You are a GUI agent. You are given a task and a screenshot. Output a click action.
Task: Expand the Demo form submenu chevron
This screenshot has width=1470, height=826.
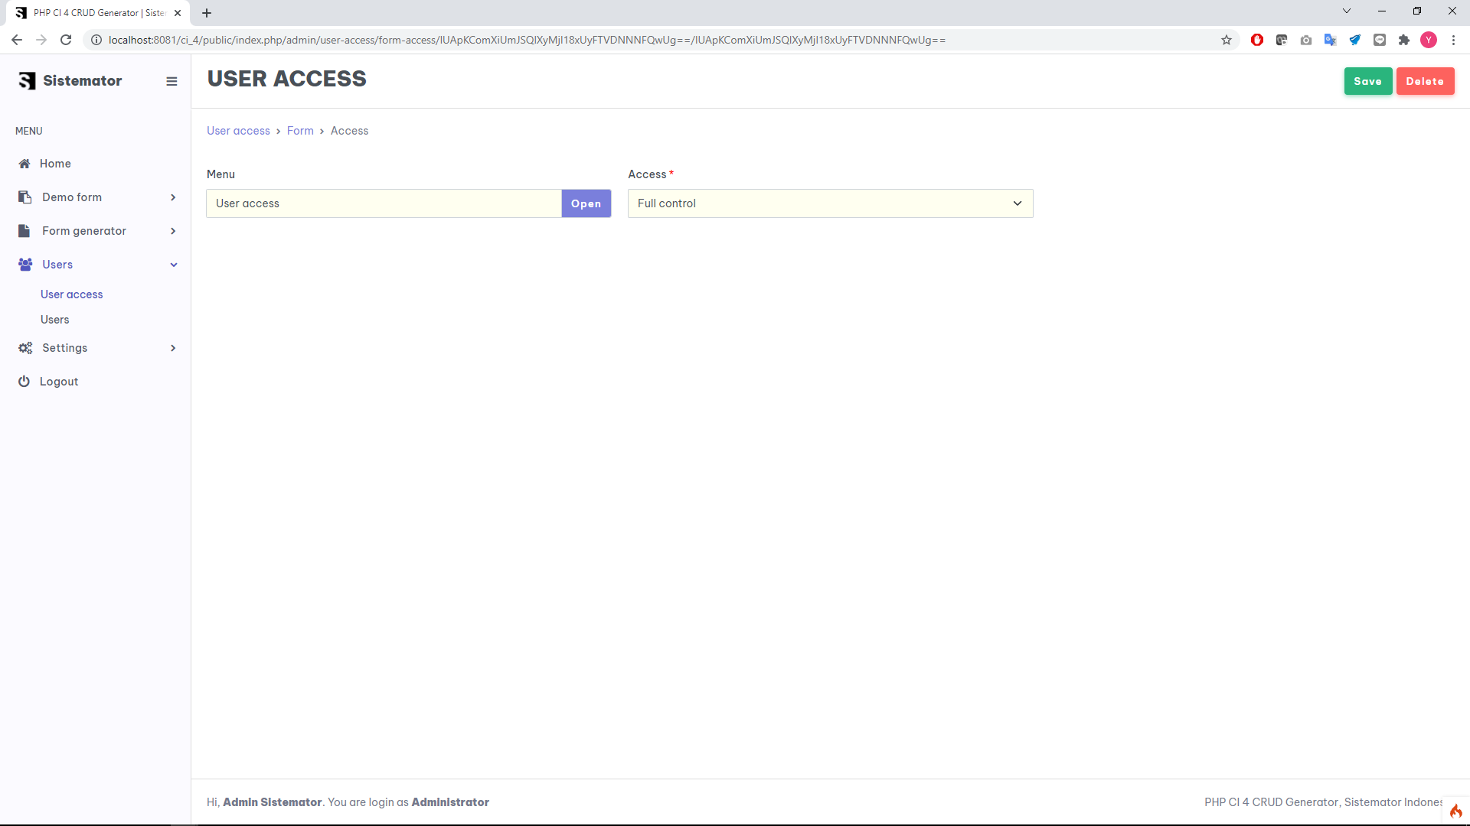click(173, 197)
